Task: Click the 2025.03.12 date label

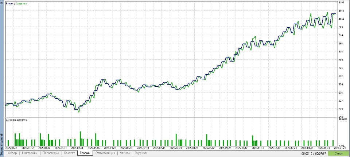Action: coord(28,148)
